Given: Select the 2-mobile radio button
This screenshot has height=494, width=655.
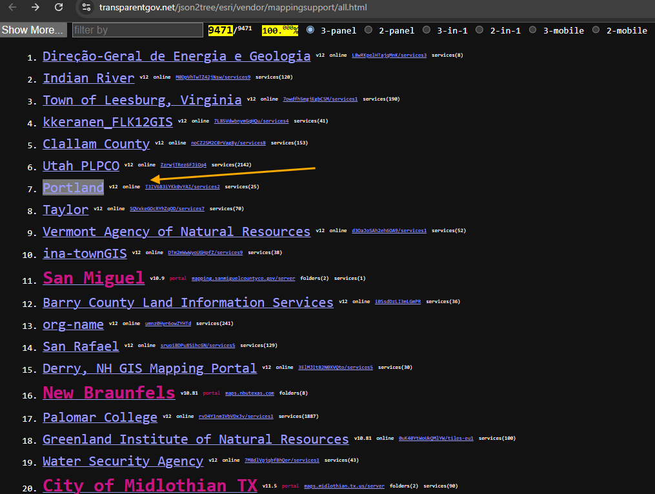Looking at the screenshot, I should pyautogui.click(x=596, y=30).
